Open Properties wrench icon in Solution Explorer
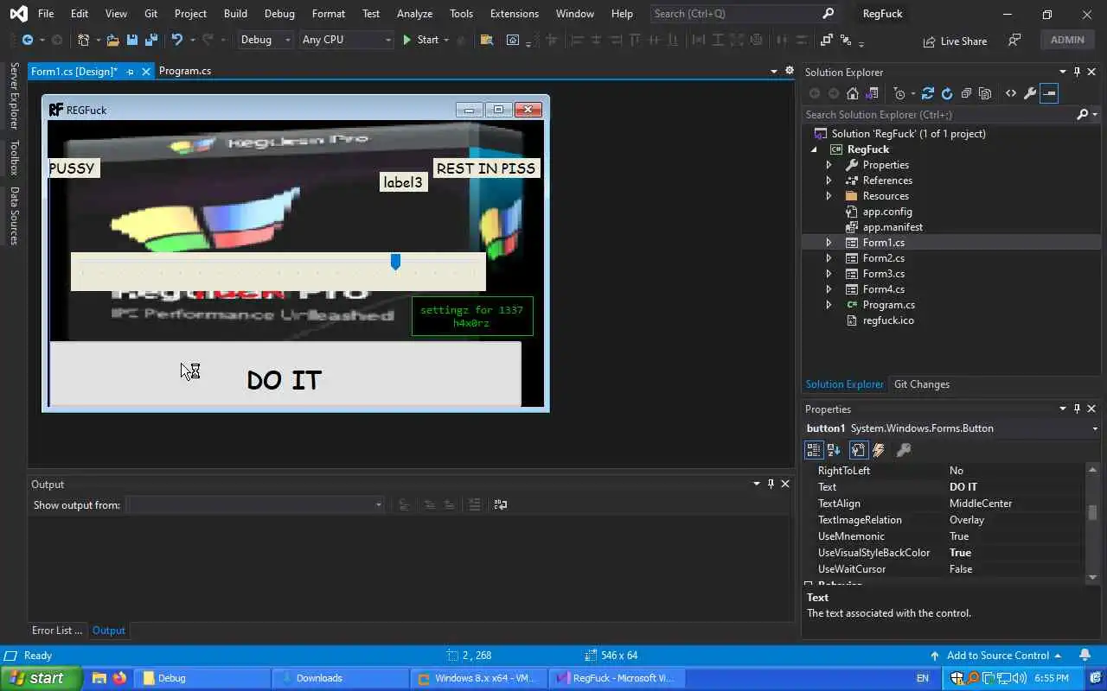The height and width of the screenshot is (691, 1107). click(1029, 93)
